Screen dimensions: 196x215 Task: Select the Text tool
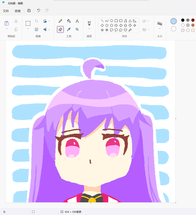coord(77,21)
